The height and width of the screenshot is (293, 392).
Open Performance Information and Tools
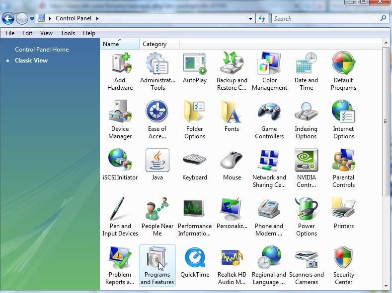[194, 217]
